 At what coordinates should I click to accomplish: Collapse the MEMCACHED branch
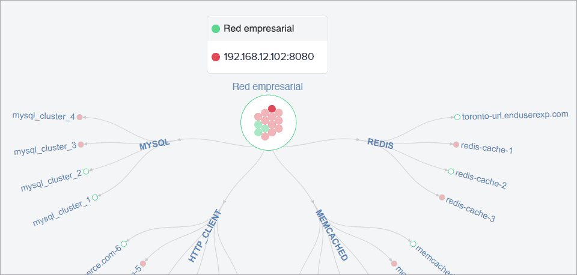pyautogui.click(x=331, y=235)
